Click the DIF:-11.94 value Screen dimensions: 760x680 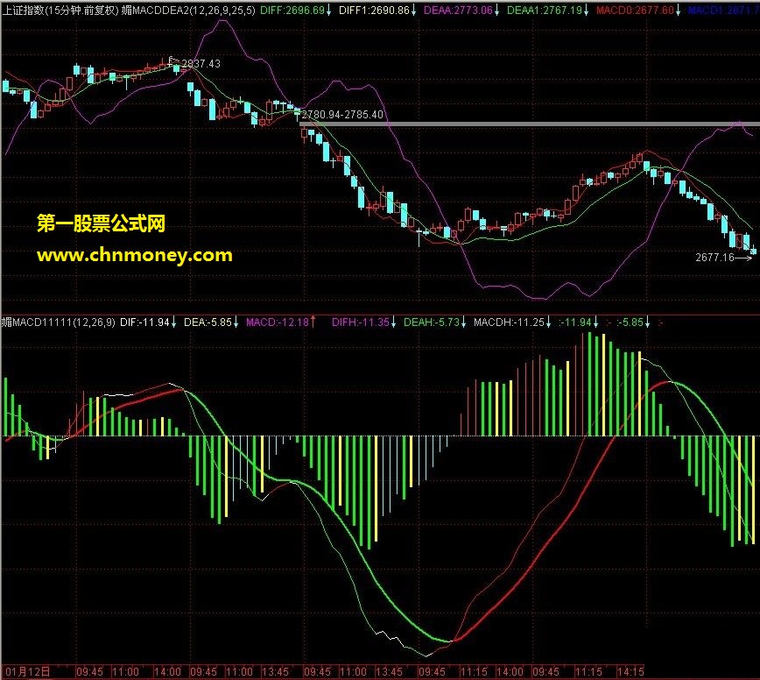click(x=148, y=322)
